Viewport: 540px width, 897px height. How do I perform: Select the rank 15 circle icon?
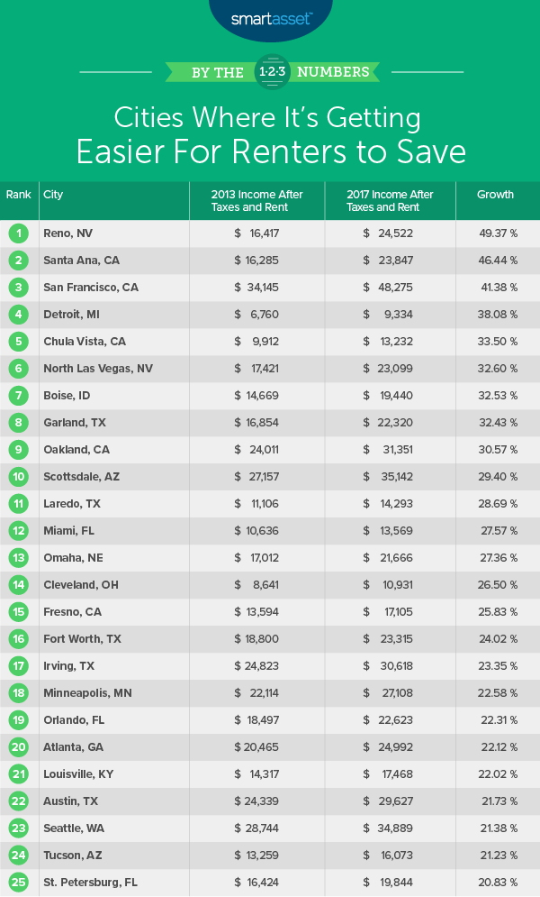(19, 612)
